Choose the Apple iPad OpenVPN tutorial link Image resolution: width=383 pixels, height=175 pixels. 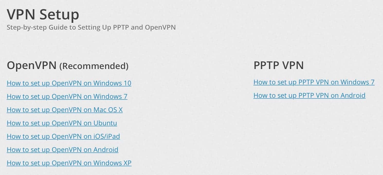tap(63, 136)
